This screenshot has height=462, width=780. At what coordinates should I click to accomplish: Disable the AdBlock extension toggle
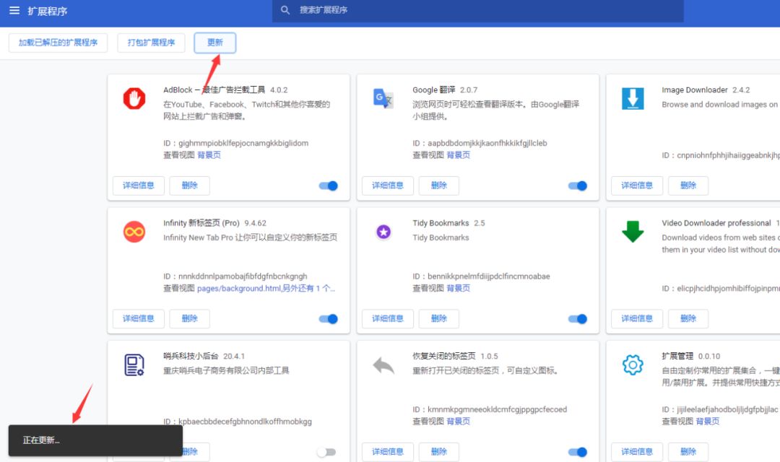[329, 186]
